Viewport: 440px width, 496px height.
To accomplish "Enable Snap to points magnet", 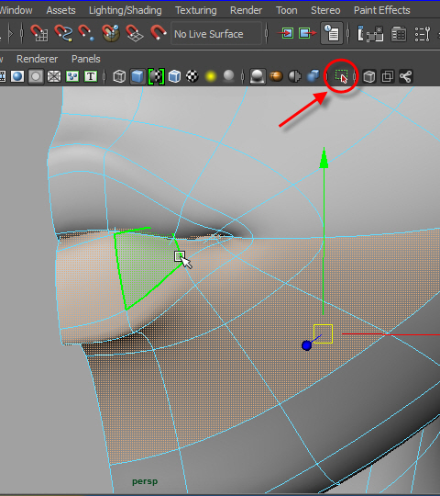I will click(86, 34).
